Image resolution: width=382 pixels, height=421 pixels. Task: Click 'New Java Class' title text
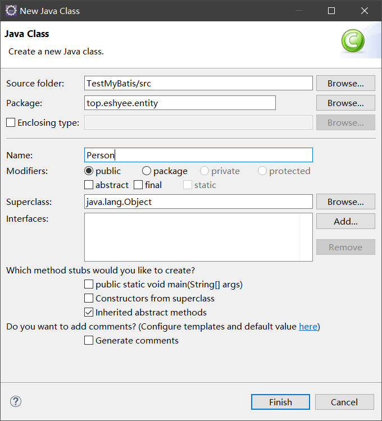[x=49, y=11]
